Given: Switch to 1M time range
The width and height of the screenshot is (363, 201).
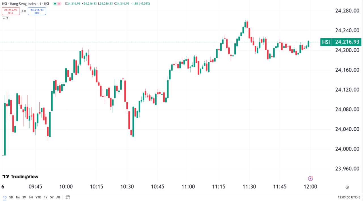Looking at the screenshot, I should pos(18,197).
